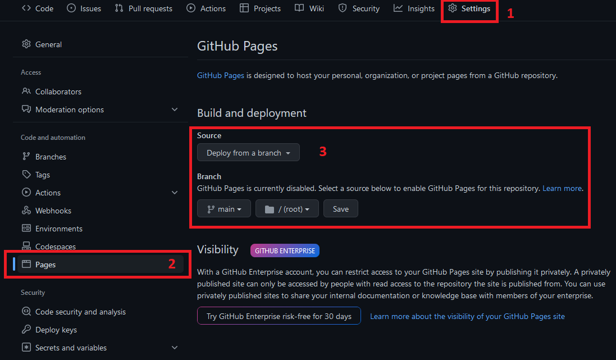Screen dimensions: 616x360
Task: Click the branch icon in main dropdown
Action: [211, 209]
